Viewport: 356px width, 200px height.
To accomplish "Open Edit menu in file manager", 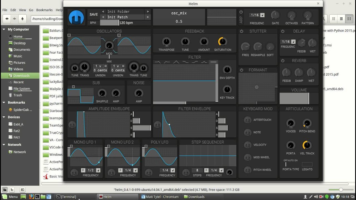I will [x=13, y=10].
